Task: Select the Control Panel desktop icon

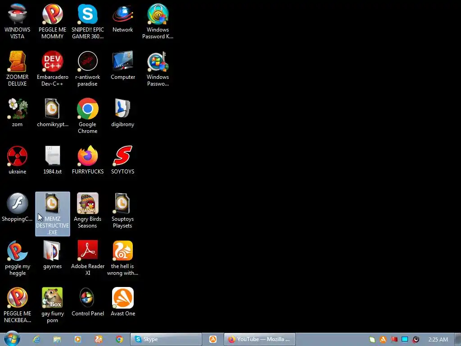Action: point(88,302)
